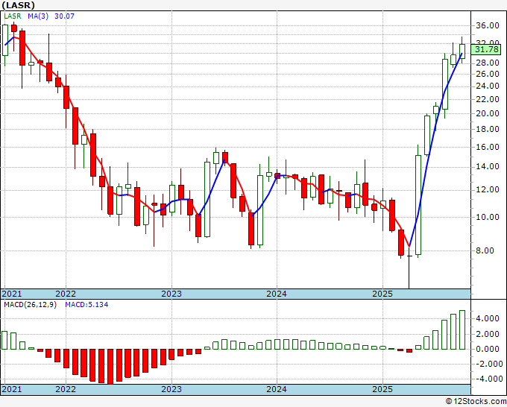Click the tallest green MACD histogram bar
This screenshot has width=507, height=407.
click(x=462, y=330)
